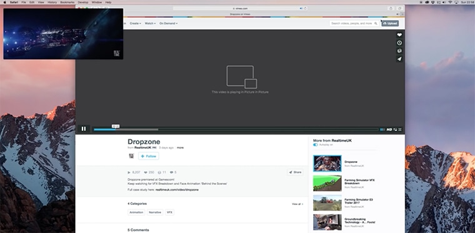Toggle HD quality in player
The width and height of the screenshot is (475, 233).
point(389,129)
